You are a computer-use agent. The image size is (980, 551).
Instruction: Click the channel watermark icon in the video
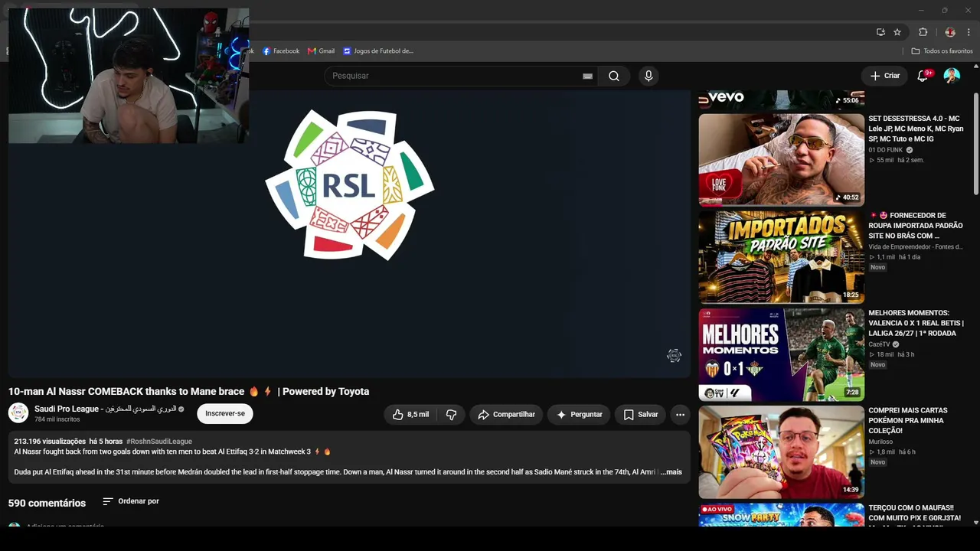click(x=674, y=355)
